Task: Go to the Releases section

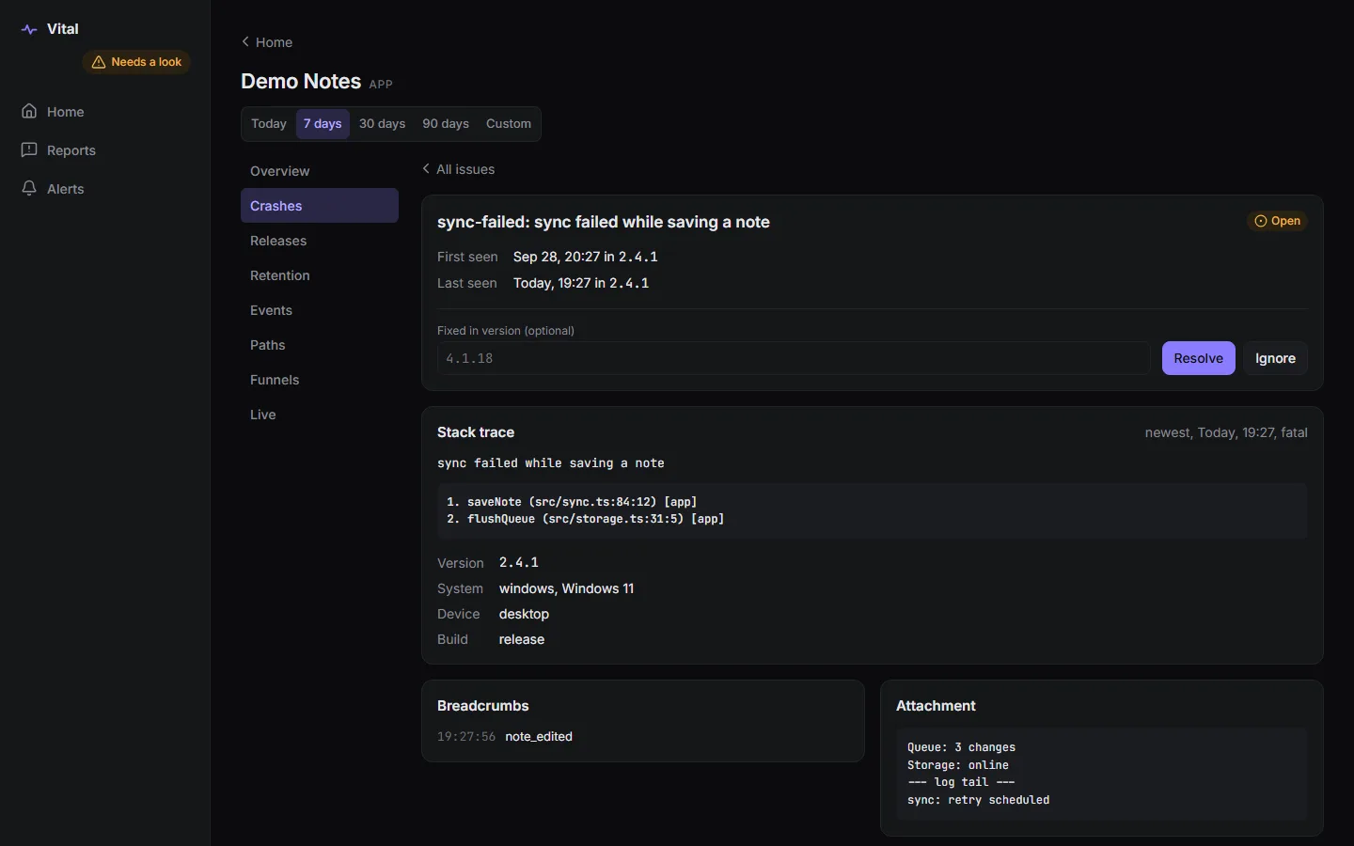Action: (x=320, y=241)
